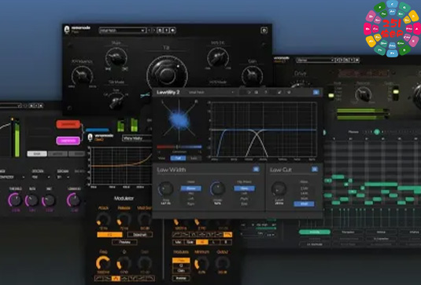Click the M/S EQ knob in the Tilt EQ window

point(218,57)
